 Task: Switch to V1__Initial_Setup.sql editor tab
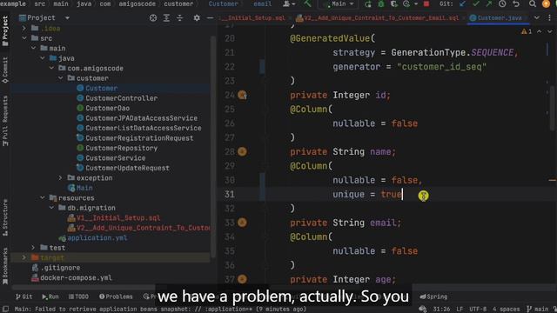[x=253, y=17]
